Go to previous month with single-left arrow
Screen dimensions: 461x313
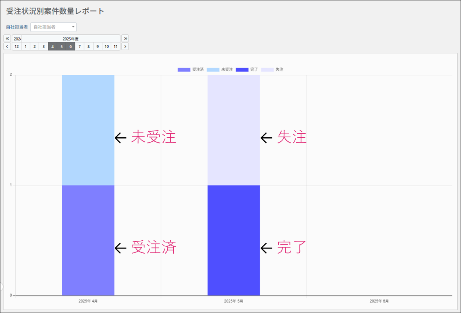coord(7,46)
